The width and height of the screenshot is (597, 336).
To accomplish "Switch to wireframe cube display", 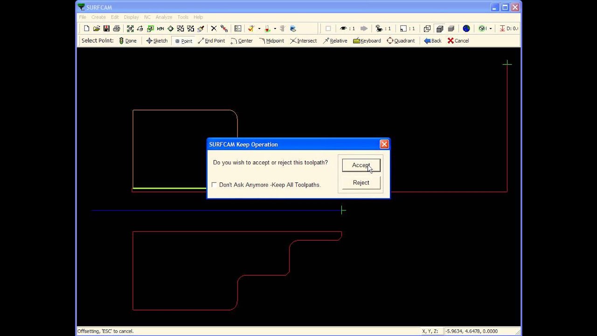I will coord(427,28).
